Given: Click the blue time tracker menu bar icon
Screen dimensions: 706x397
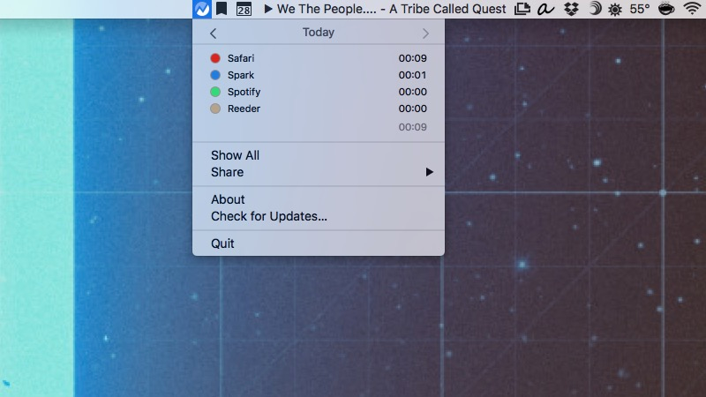Looking at the screenshot, I should click(202, 9).
